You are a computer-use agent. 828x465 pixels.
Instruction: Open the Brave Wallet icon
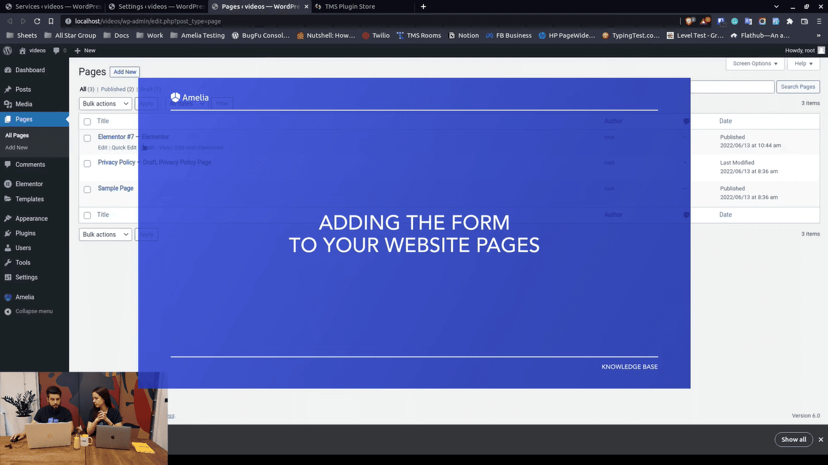pyautogui.click(x=804, y=21)
